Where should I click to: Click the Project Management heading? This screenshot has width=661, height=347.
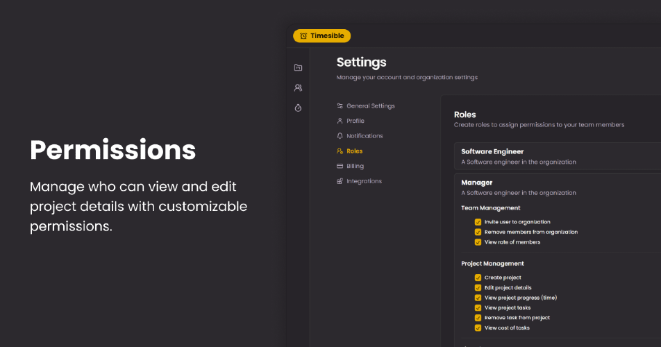(492, 264)
